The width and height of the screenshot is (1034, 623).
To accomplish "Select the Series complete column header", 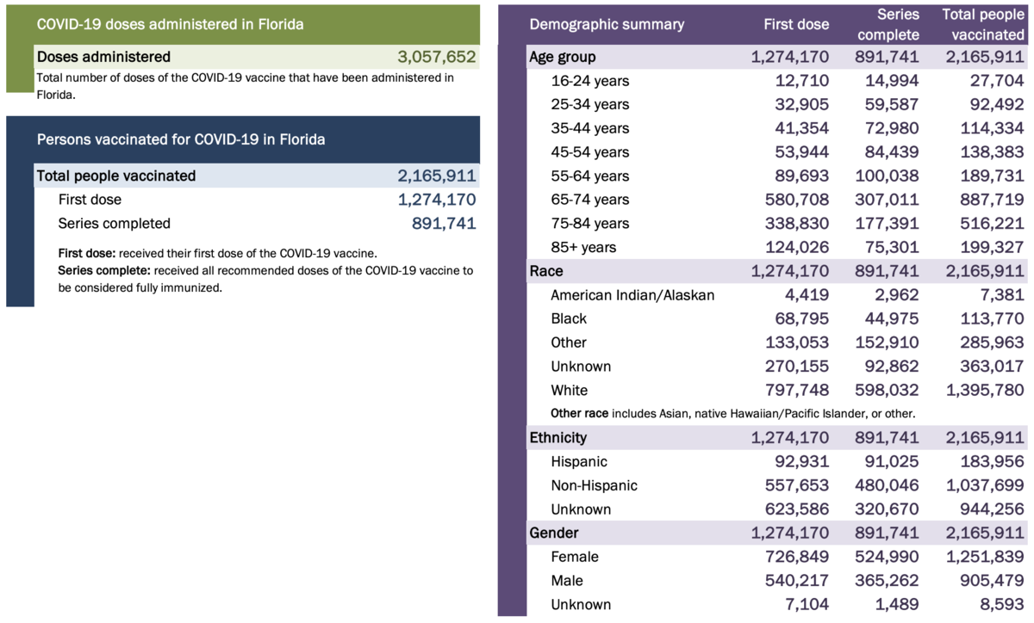I will coord(888,24).
